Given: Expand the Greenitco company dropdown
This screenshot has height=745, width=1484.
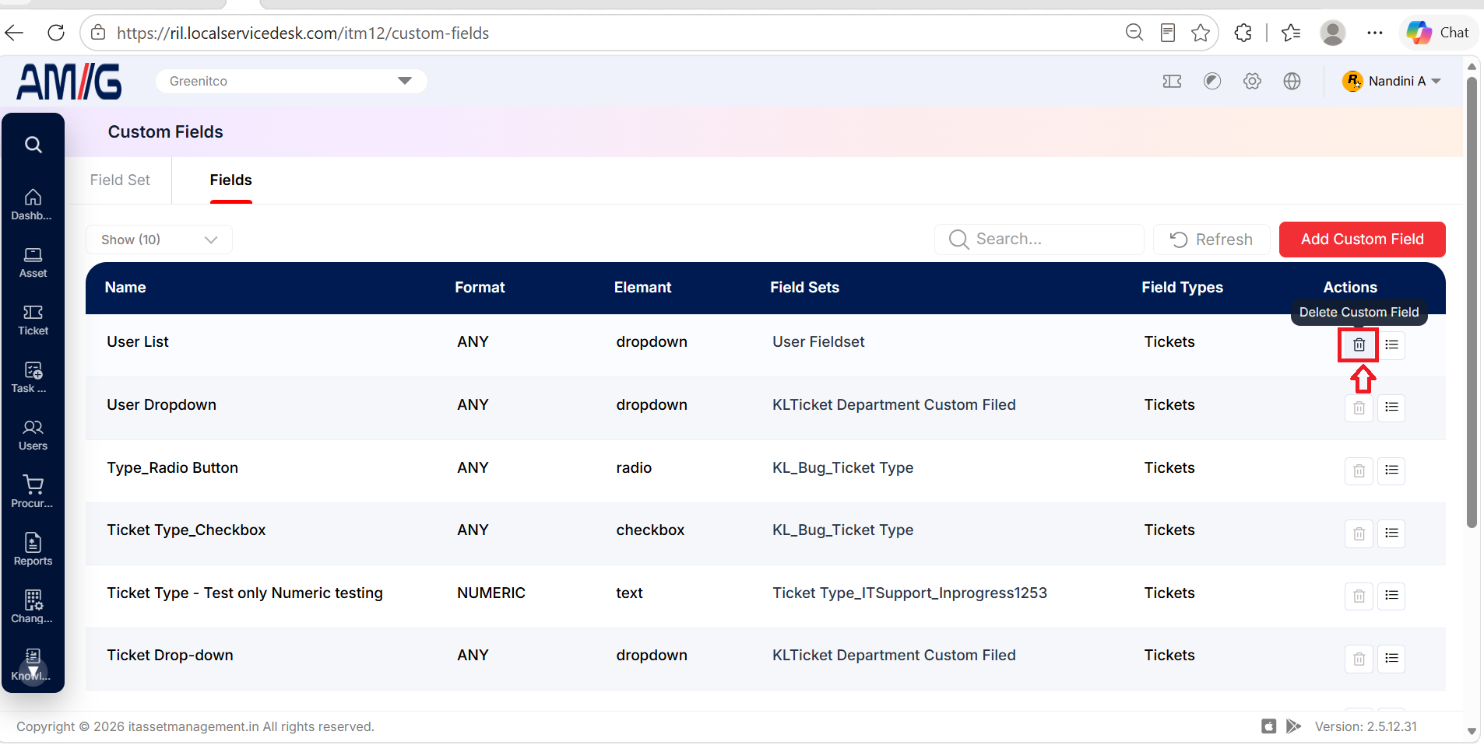Looking at the screenshot, I should point(291,81).
